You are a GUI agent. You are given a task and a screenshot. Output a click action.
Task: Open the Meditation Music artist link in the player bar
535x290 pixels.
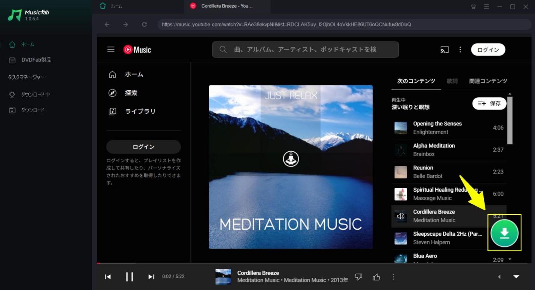[x=258, y=280]
